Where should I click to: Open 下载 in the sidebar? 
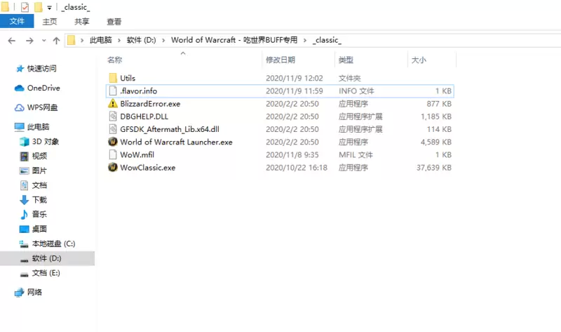click(39, 200)
